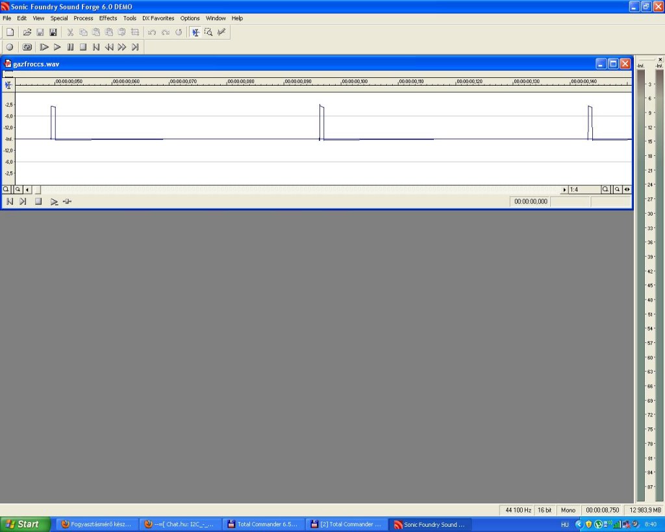Click the small time zoom in magnifier
This screenshot has width=665, height=532.
pyautogui.click(x=617, y=190)
